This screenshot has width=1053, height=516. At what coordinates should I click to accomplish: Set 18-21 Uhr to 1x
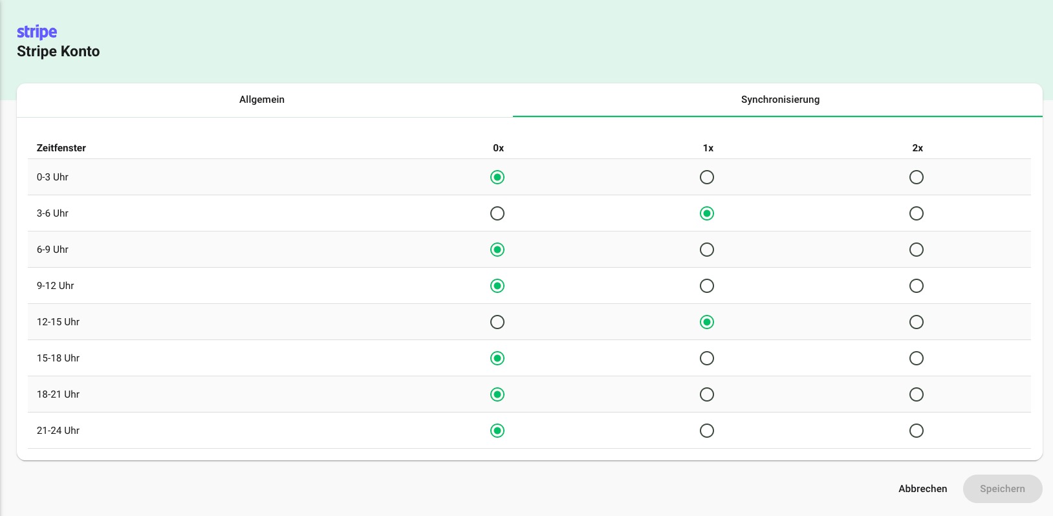click(707, 394)
